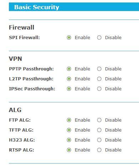Select Enable for SPI Firewall
This screenshot has height=165, width=139.
coord(69,38)
